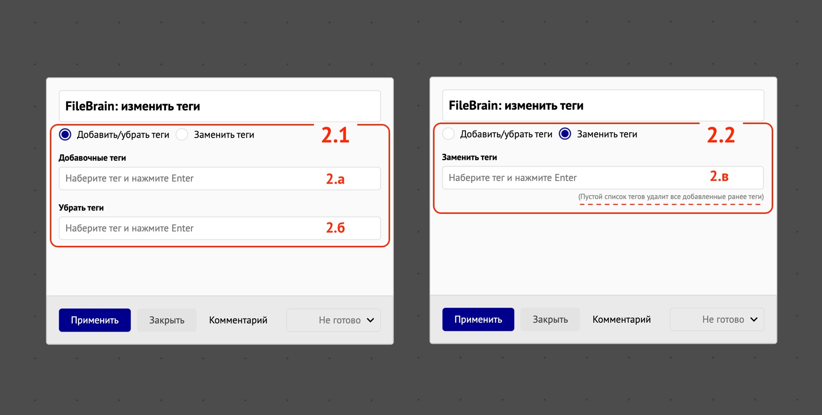This screenshot has width=822, height=415.
Task: Click 'Закрыть' button in left dialog
Action: point(166,320)
